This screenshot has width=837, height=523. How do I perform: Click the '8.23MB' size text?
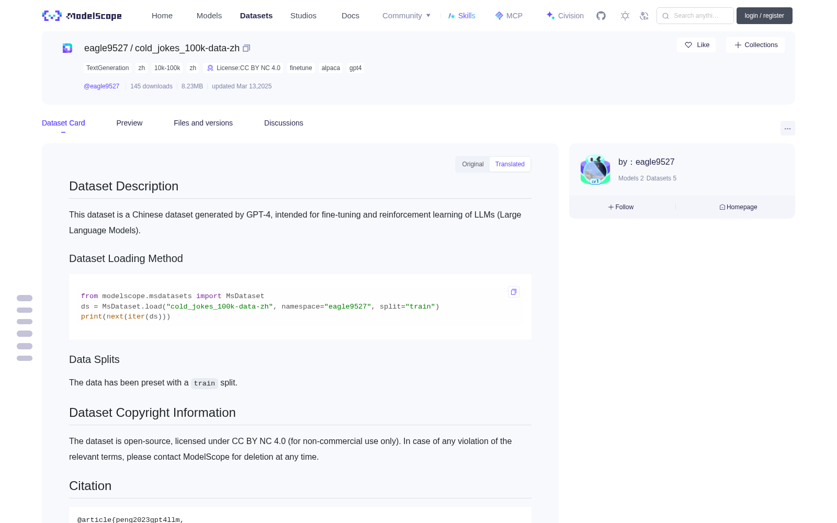(x=192, y=86)
